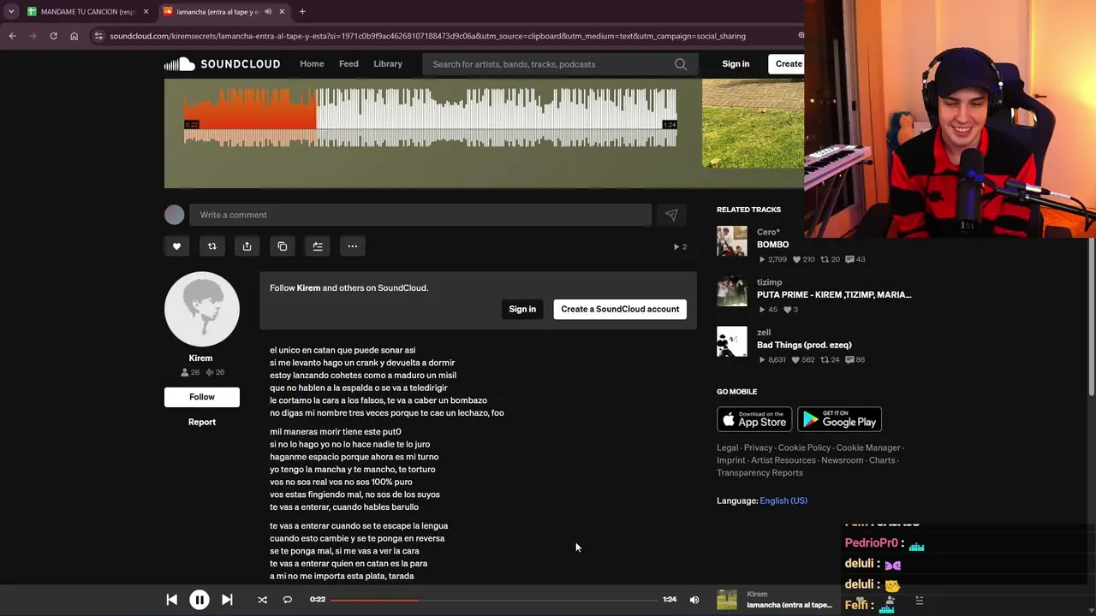Open related track PUTA PRIME
Screen dimensions: 1096x616
point(834,295)
